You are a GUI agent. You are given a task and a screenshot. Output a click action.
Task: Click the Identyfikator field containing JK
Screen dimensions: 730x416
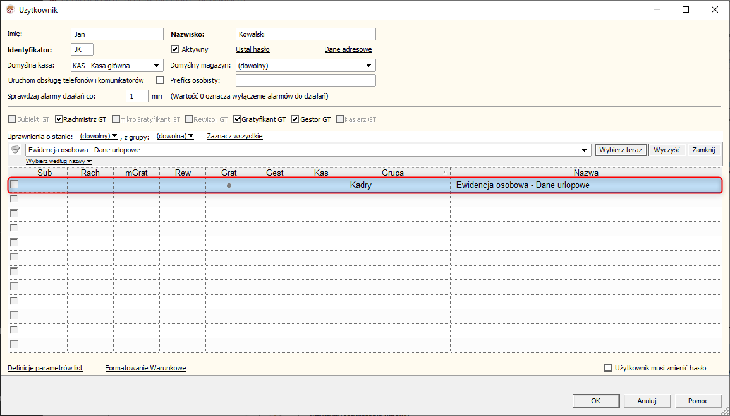(82, 49)
